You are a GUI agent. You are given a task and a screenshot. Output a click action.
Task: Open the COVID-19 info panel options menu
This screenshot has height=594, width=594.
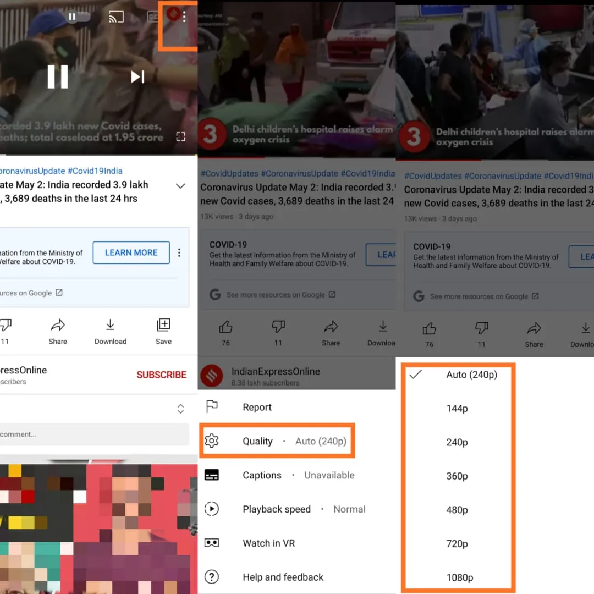179,253
